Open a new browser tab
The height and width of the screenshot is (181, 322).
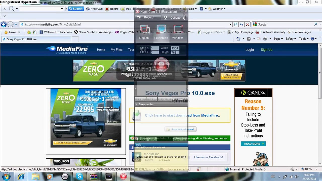coord(75,39)
